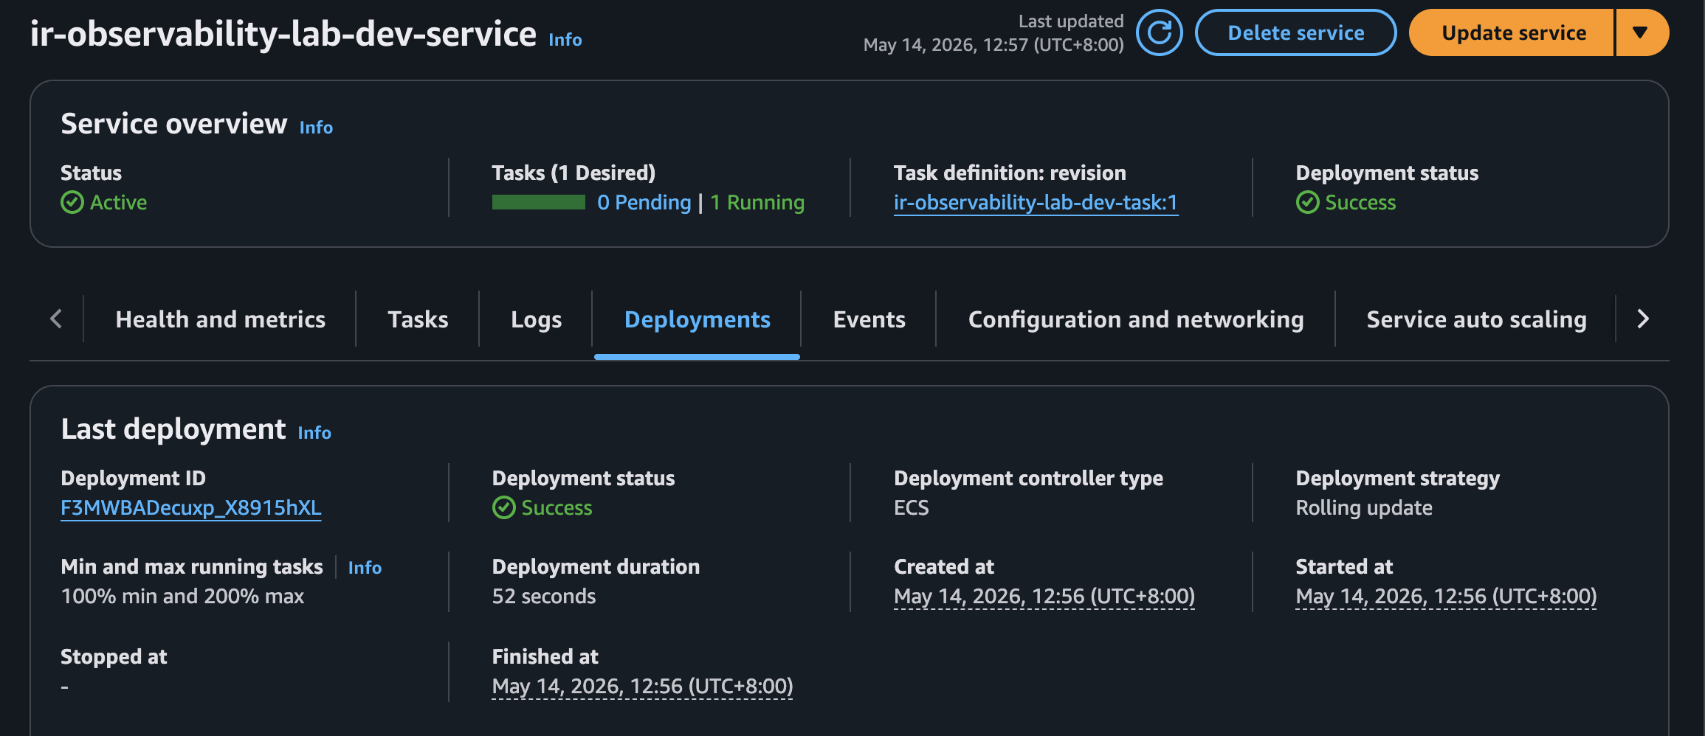The image size is (1705, 736).
Task: Click Created at timestamp value
Action: coord(1044,597)
